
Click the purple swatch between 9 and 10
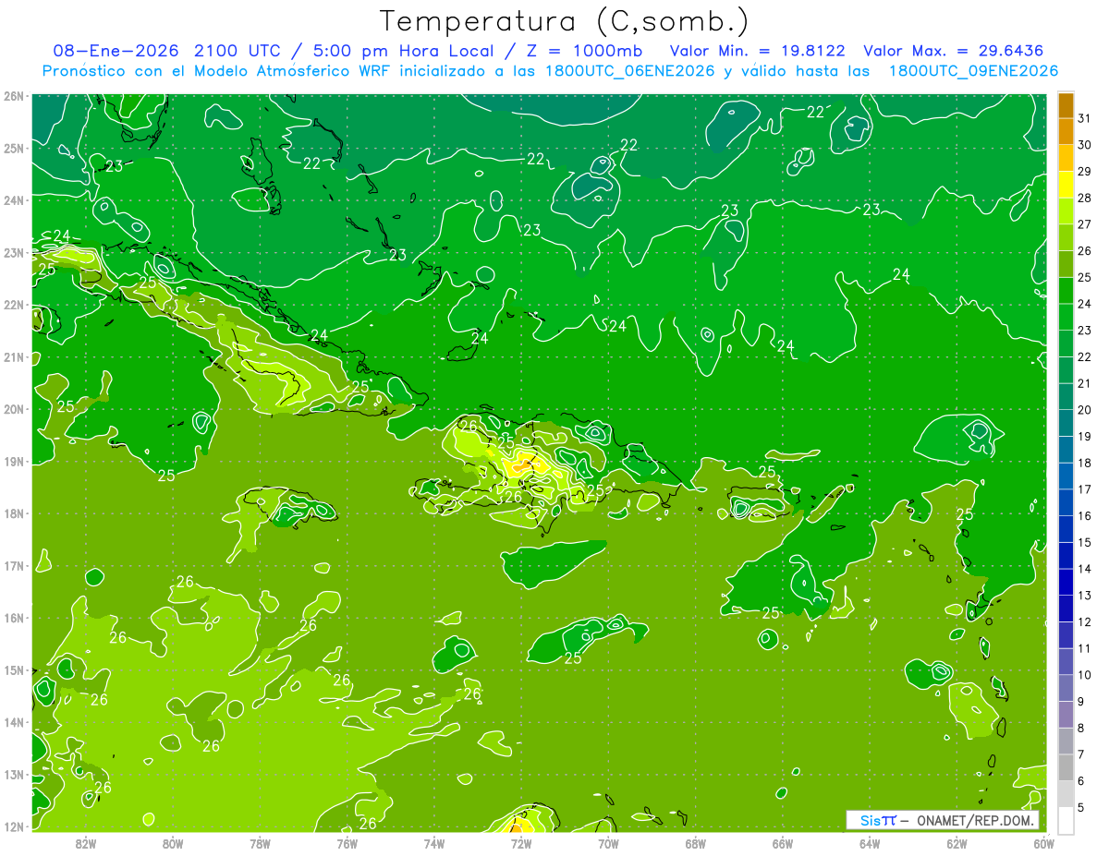click(1066, 688)
